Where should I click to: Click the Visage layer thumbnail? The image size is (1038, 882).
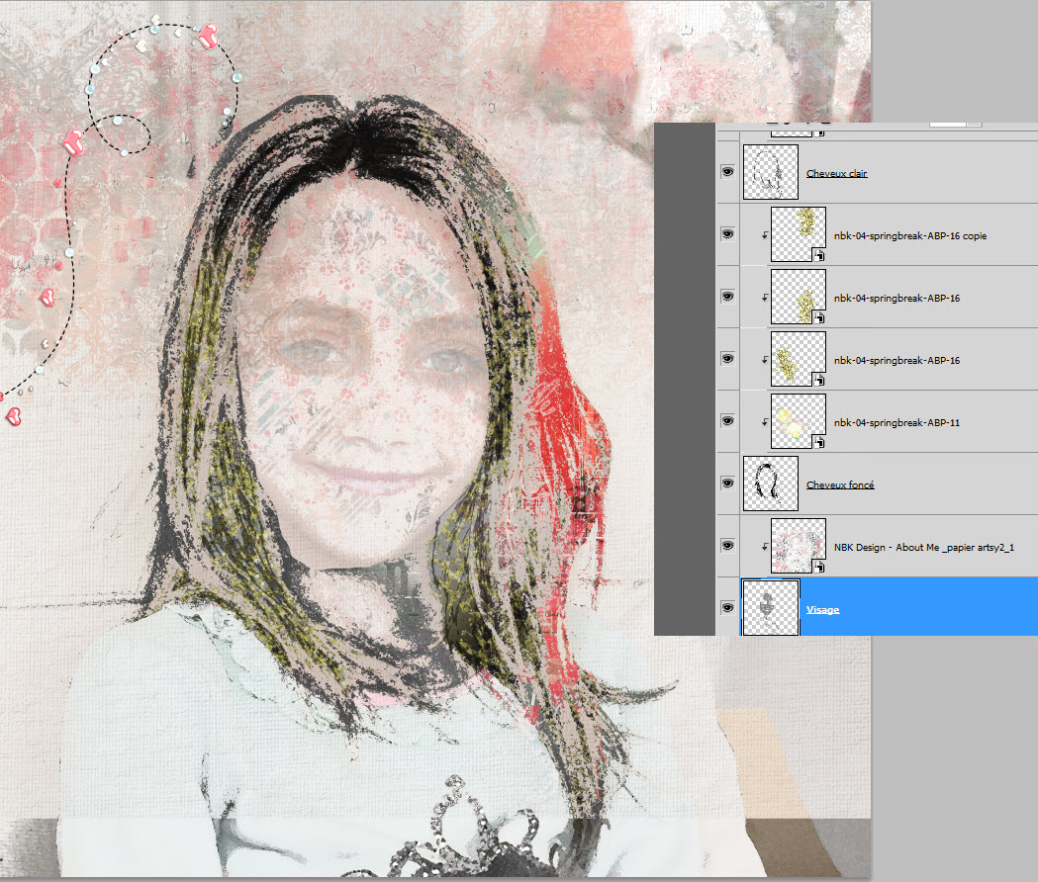pos(770,608)
